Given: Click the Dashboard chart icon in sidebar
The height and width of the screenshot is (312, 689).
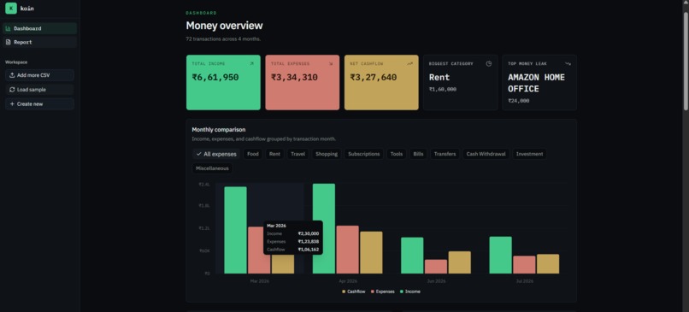Looking at the screenshot, I should point(8,28).
